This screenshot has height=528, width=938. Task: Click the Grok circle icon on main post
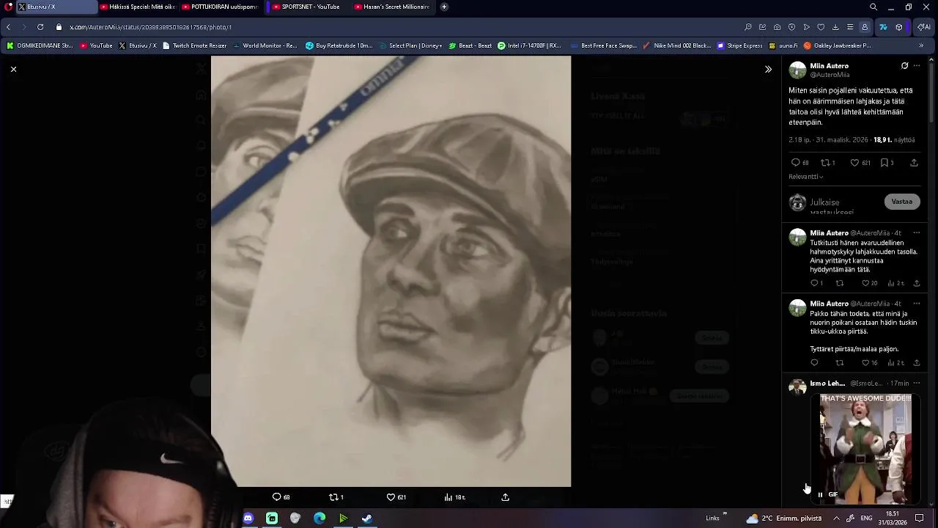click(x=904, y=66)
